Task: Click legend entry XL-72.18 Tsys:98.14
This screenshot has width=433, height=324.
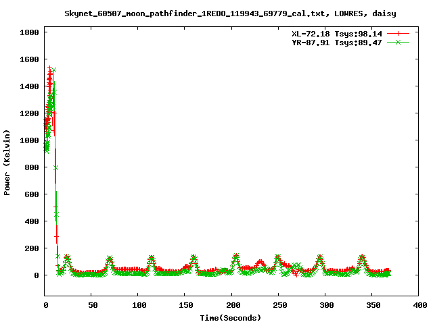Action: point(337,34)
